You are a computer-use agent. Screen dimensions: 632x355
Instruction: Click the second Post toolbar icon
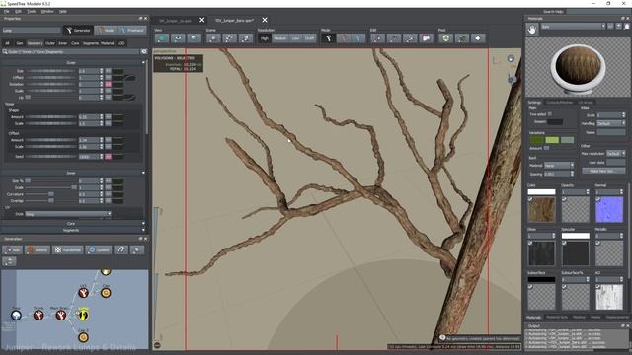(x=462, y=38)
